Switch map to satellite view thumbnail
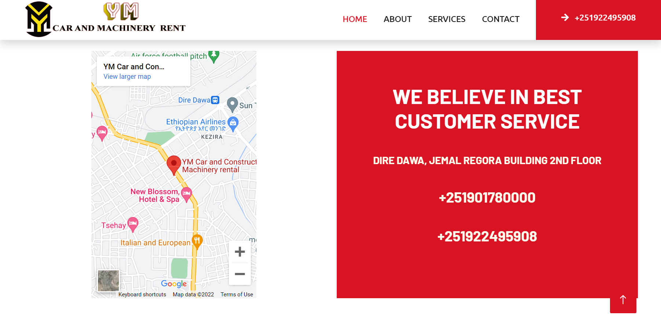This screenshot has width=661, height=333. coord(108,281)
